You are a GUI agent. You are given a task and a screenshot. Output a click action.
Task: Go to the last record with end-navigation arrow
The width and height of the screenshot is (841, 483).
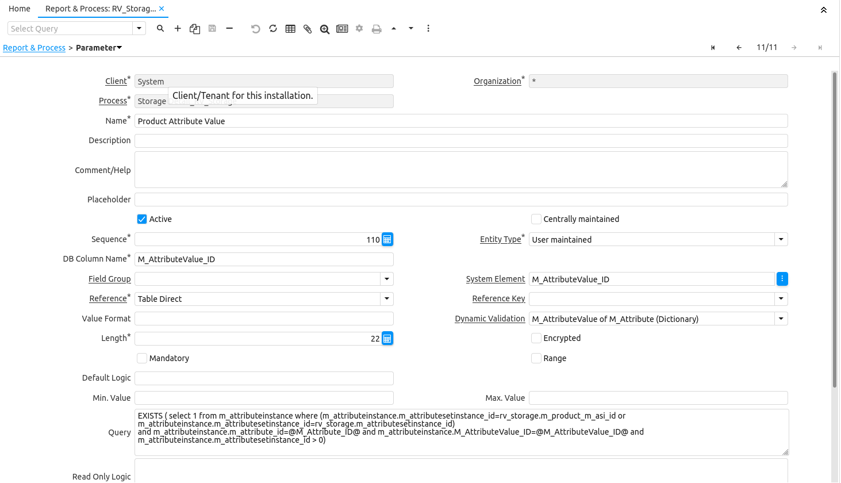820,47
